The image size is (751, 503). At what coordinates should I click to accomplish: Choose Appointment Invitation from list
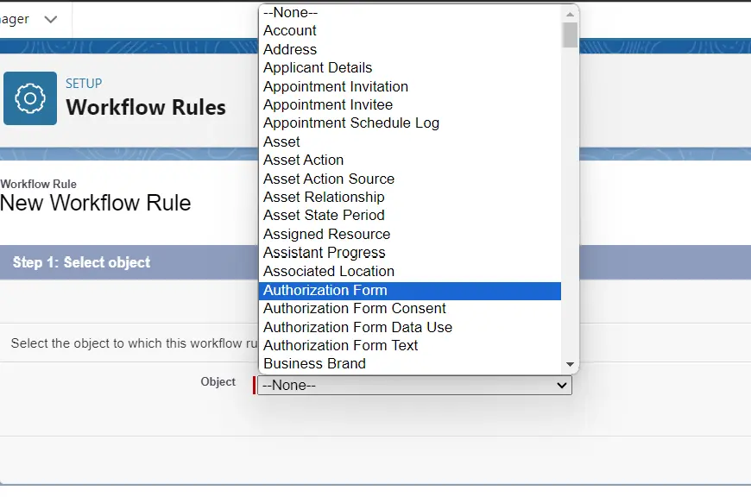point(335,86)
